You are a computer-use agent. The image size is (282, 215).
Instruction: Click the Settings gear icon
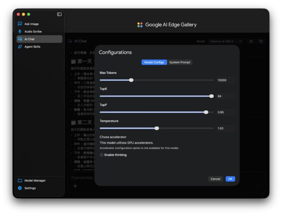point(20,188)
